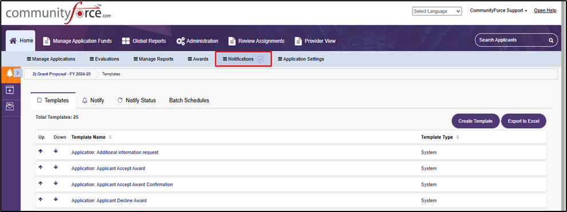
Task: Open Application: Additional information request template
Action: tap(114, 153)
